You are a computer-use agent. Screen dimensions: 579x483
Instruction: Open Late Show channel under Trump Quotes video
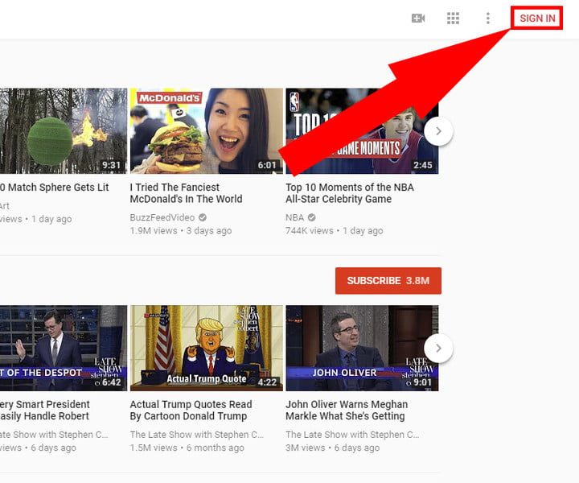coord(196,435)
